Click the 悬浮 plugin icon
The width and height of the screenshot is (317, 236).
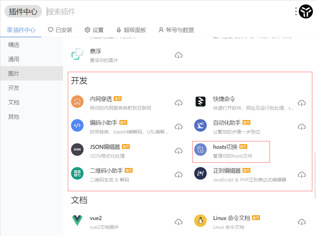click(x=77, y=55)
